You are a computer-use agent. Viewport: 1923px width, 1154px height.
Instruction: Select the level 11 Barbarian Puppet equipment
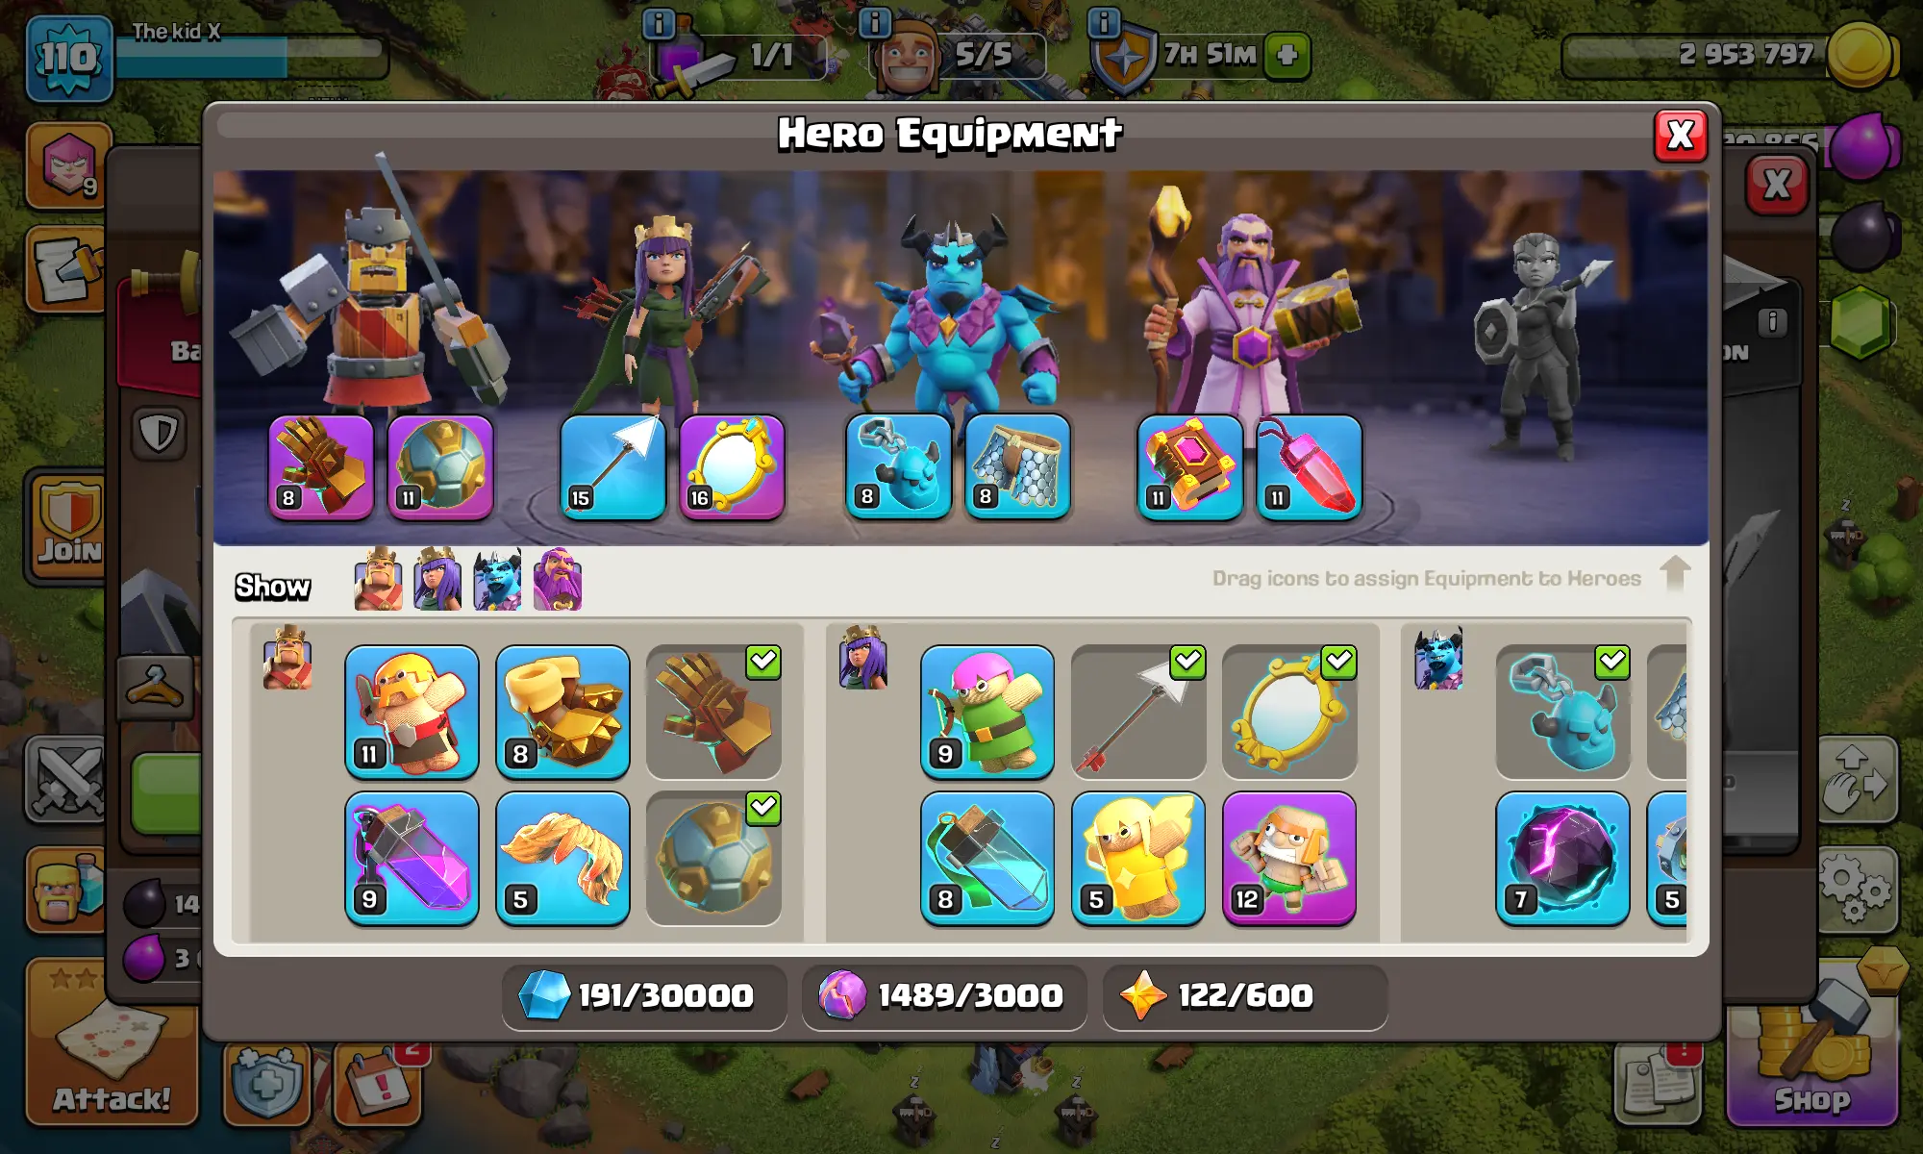tap(412, 712)
